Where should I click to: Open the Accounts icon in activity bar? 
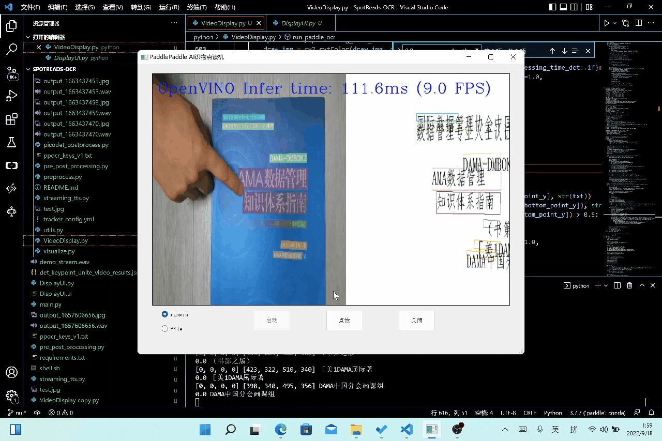pyautogui.click(x=11, y=372)
